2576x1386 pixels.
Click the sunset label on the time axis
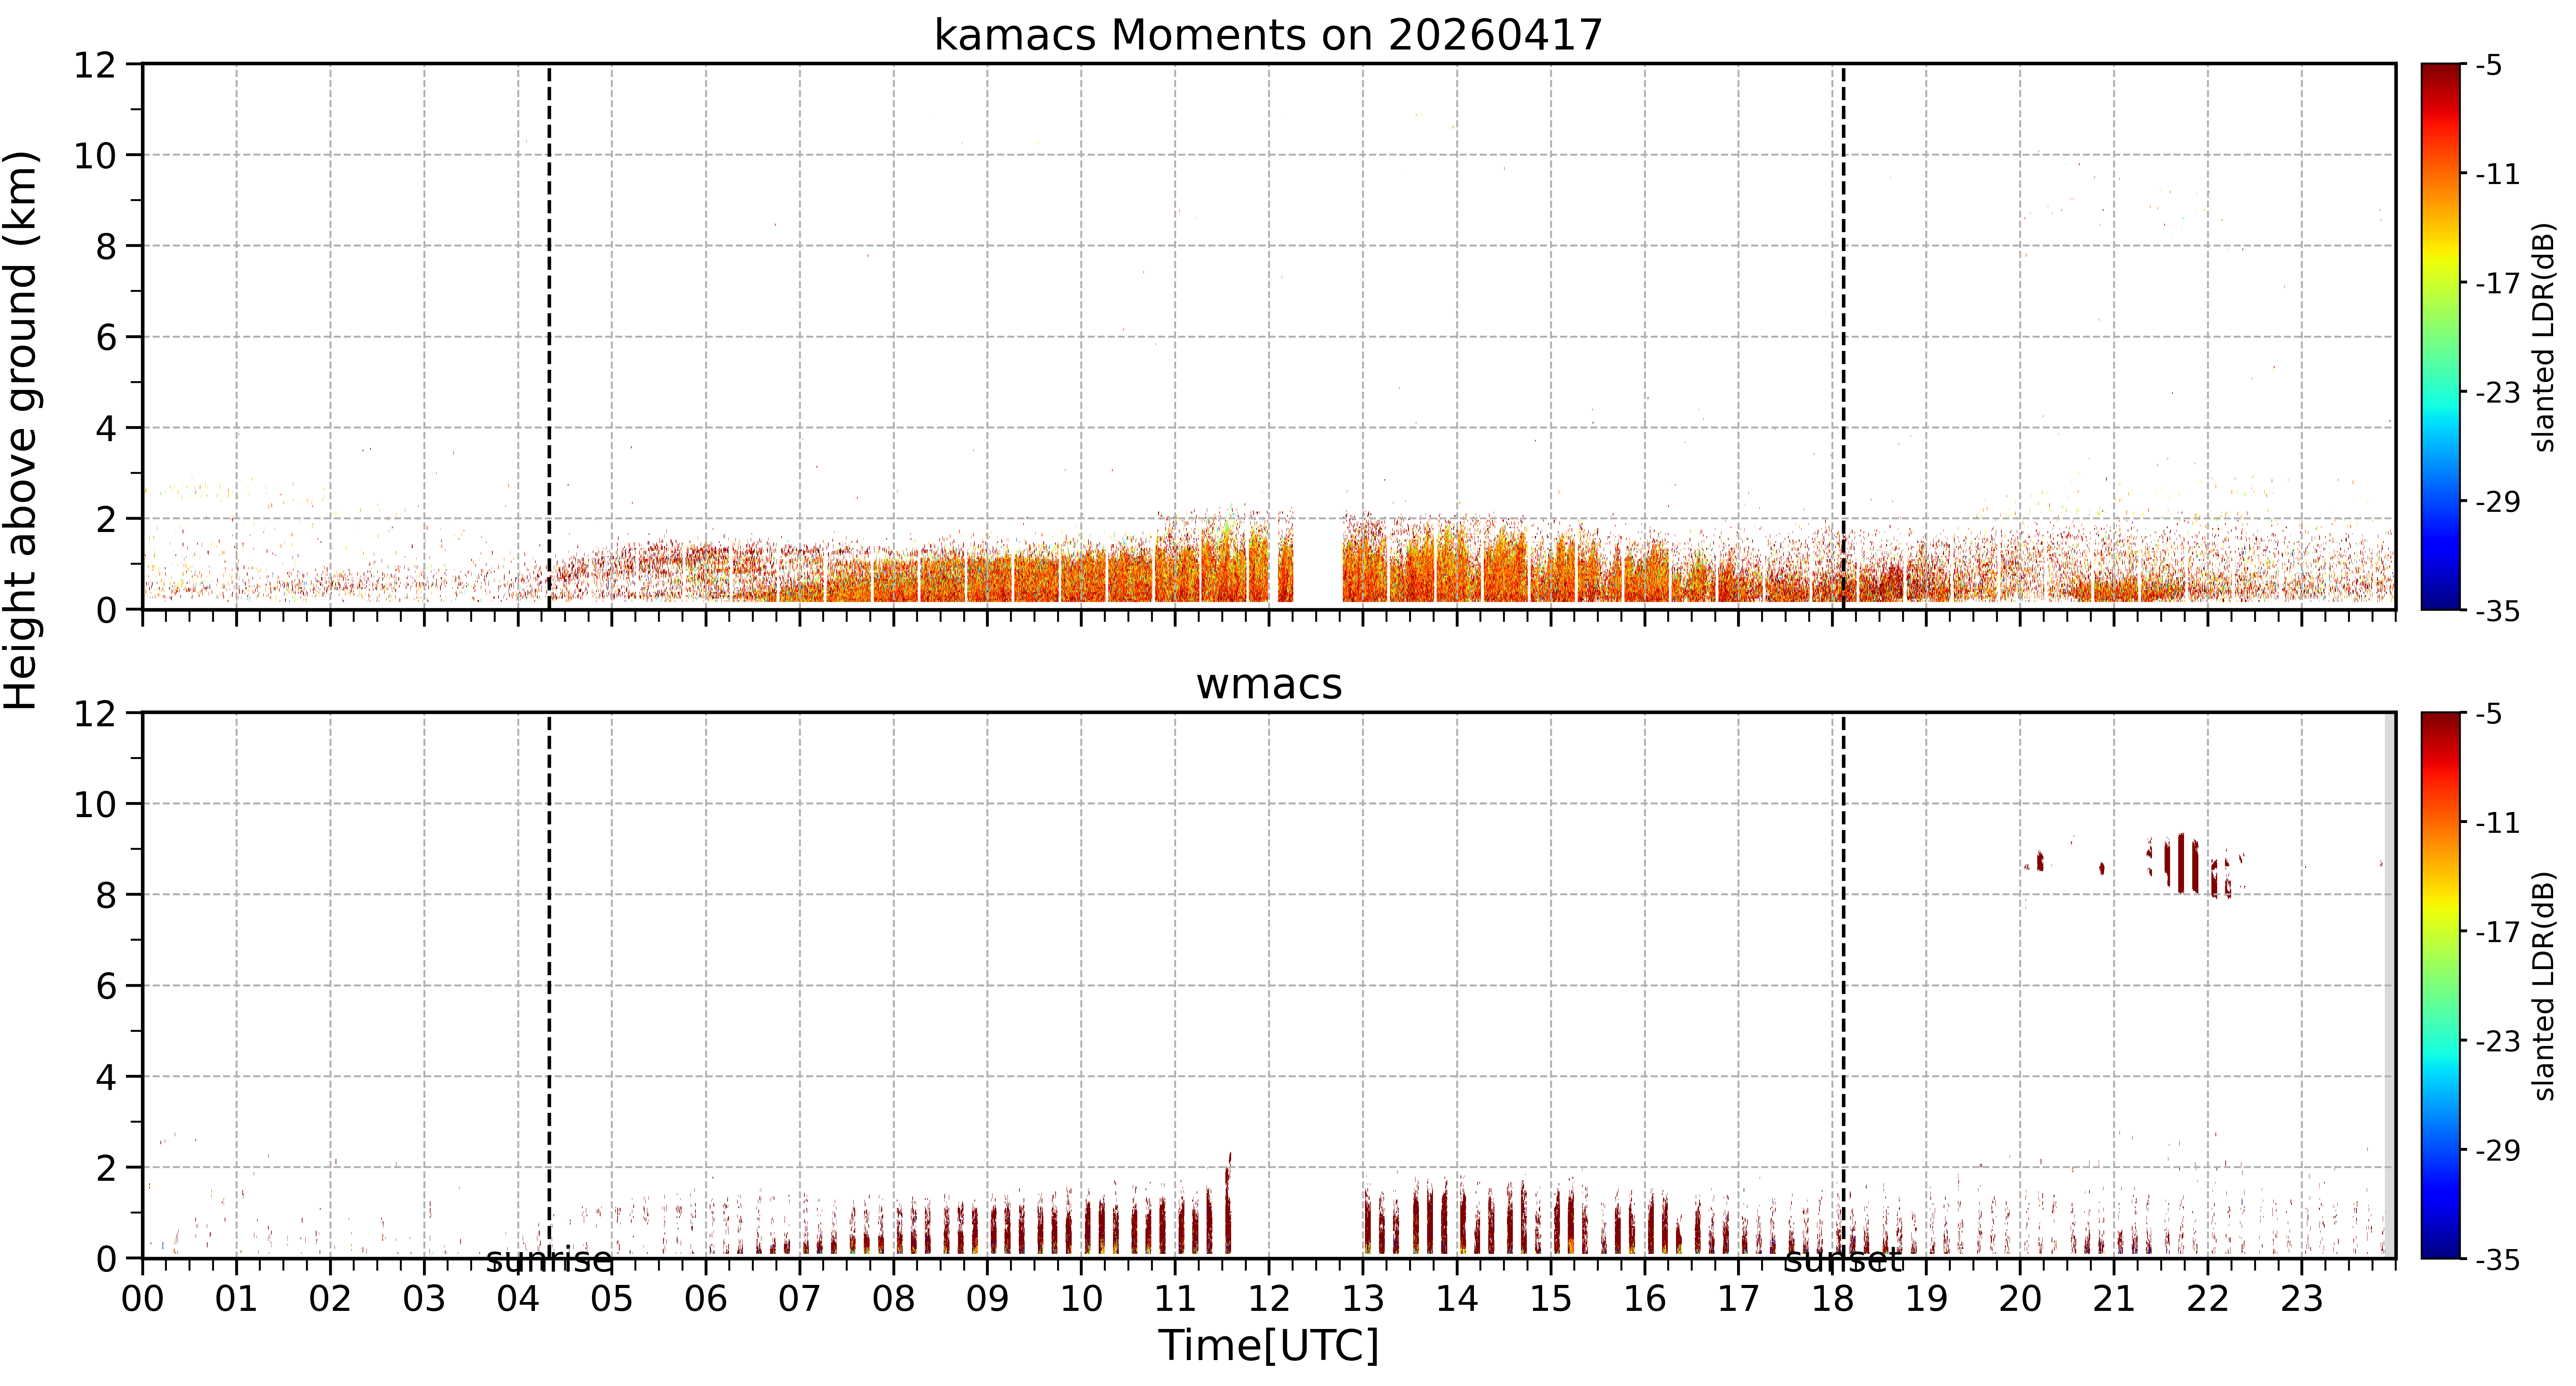1843,1261
